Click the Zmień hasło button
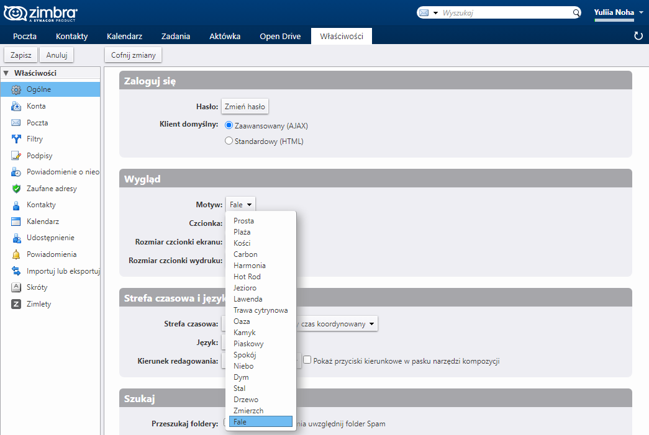649x435 pixels. pos(245,106)
